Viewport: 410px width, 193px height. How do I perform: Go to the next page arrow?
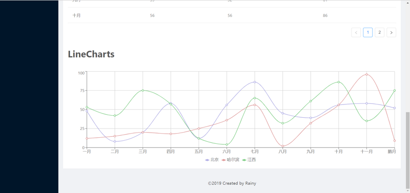pos(391,32)
